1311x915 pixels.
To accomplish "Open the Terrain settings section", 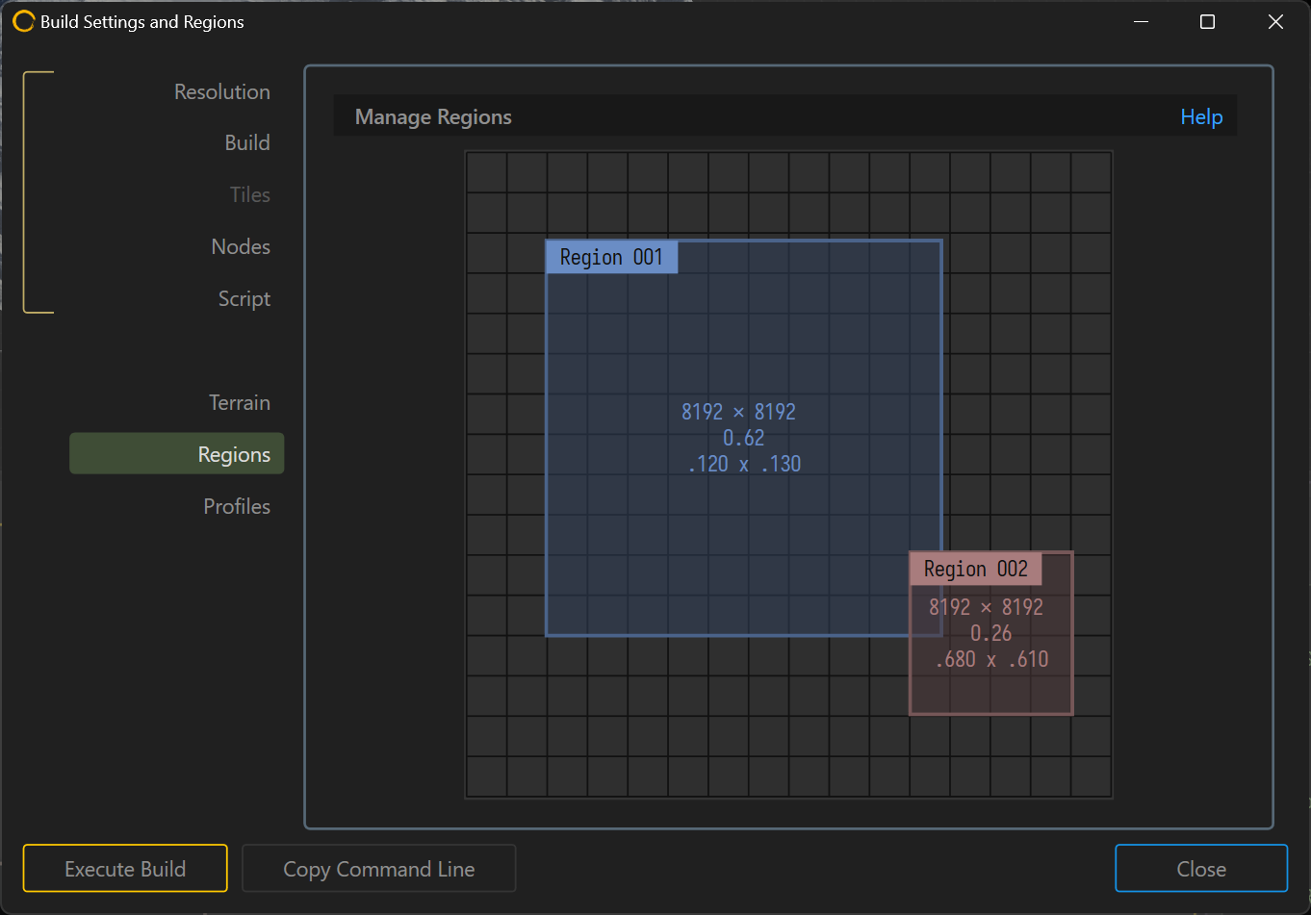I will pos(240,402).
